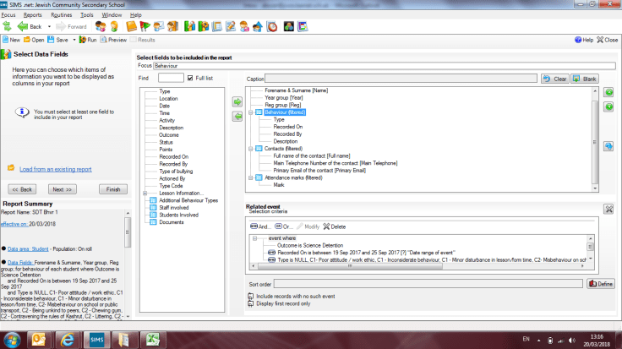Image resolution: width=622 pixels, height=349 pixels.
Task: Move the selected field up with top green arrow
Action: [x=608, y=91]
